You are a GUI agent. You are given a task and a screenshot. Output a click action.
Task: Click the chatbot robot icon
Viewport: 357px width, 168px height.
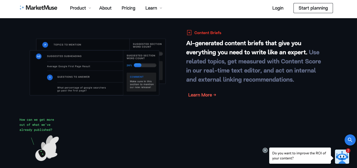pos(342,157)
